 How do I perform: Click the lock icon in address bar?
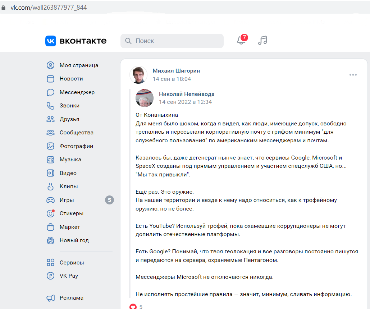point(4,8)
